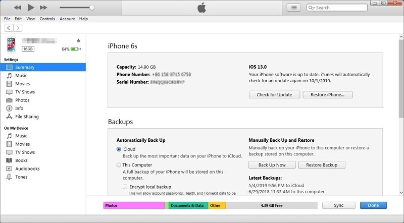The width and height of the screenshot is (404, 223).
Task: Click the iPhone 6s heading
Action: click(123, 46)
